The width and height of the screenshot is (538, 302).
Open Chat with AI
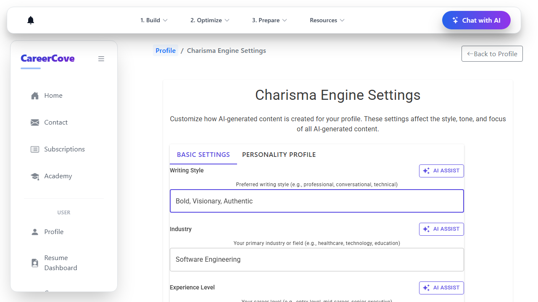point(476,20)
